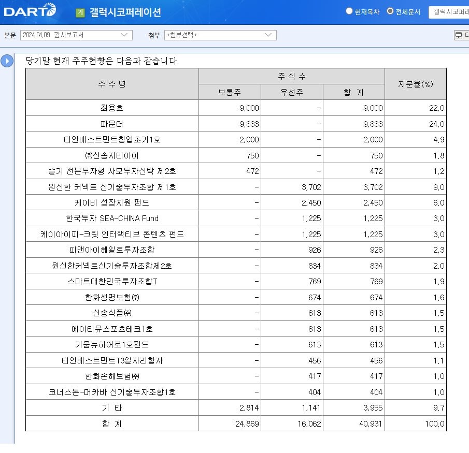Select the 전체문서 radio button
469x453 pixels.
tap(390, 11)
